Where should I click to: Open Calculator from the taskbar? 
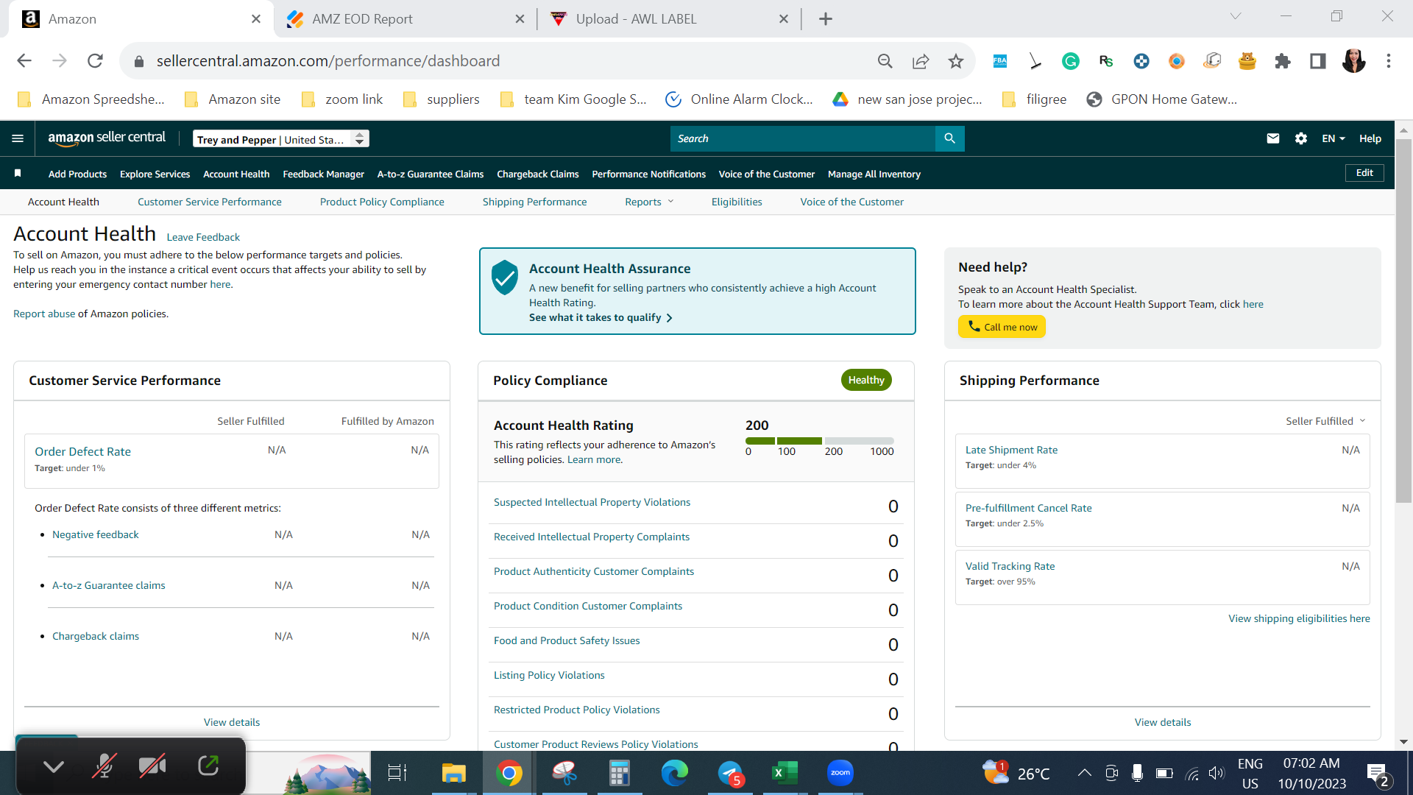[x=619, y=773]
